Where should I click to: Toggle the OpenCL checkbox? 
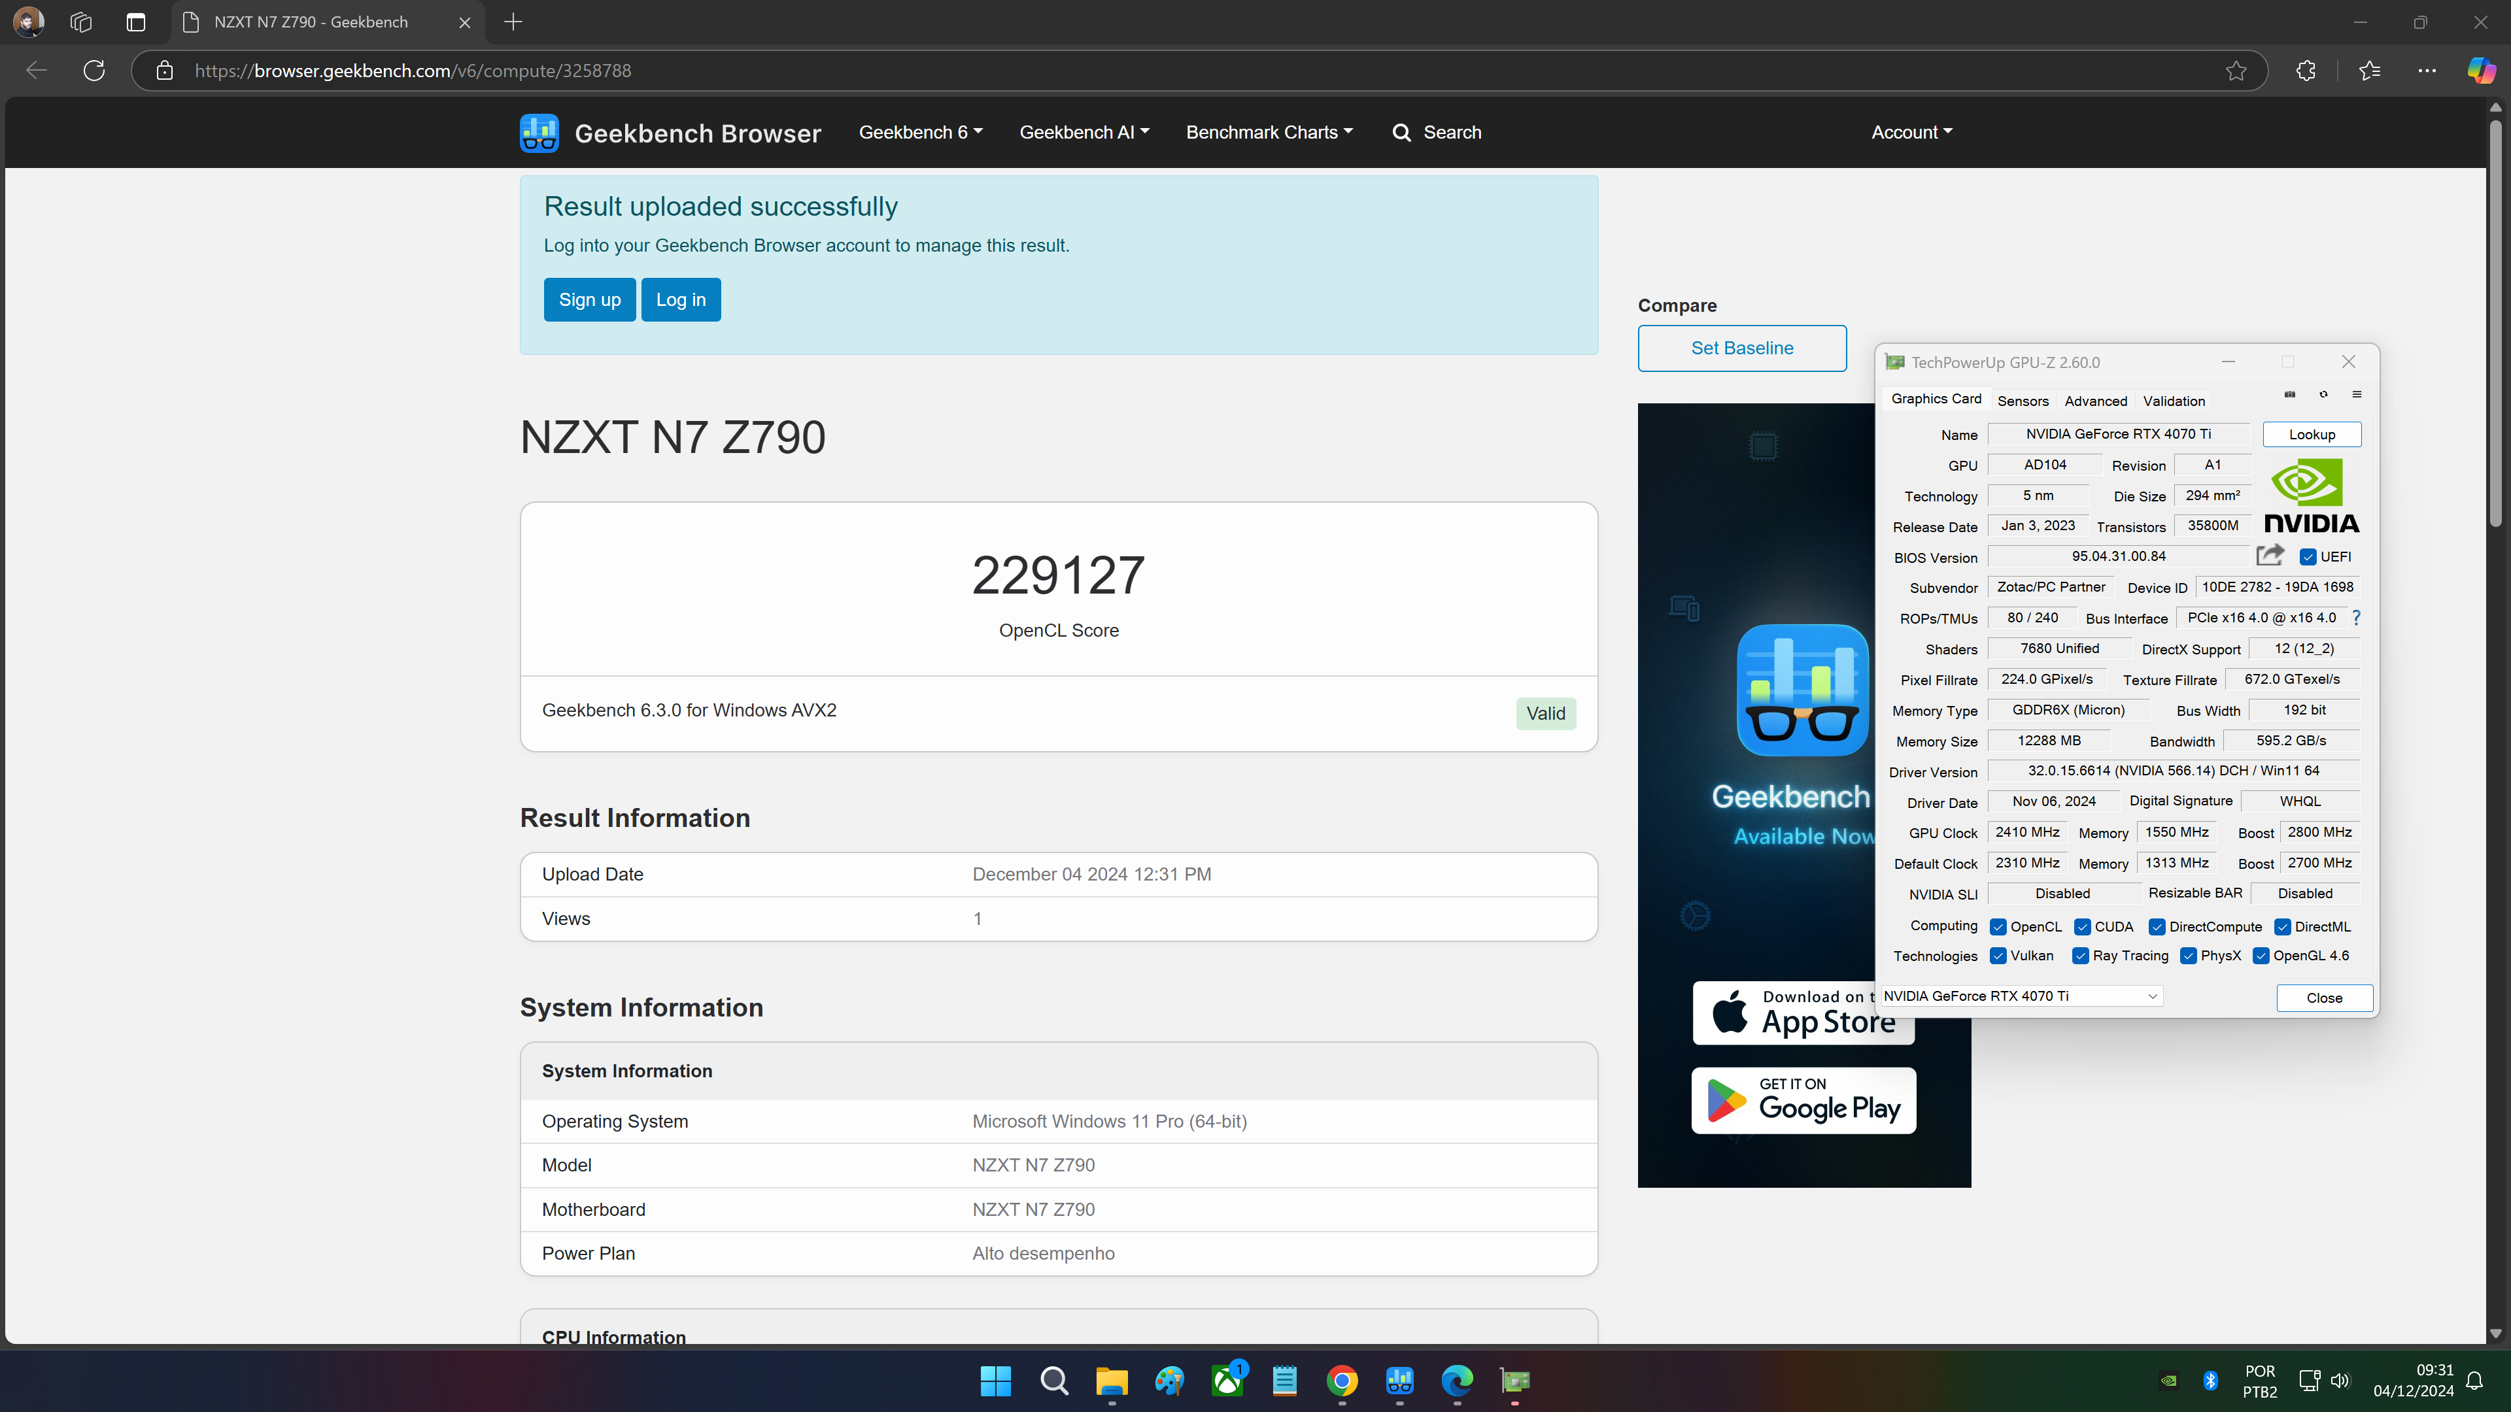coord(1998,927)
